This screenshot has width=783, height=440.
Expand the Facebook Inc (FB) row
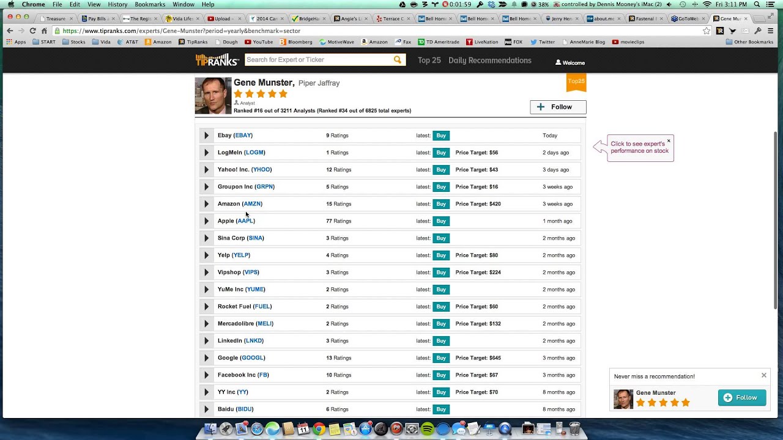[206, 375]
